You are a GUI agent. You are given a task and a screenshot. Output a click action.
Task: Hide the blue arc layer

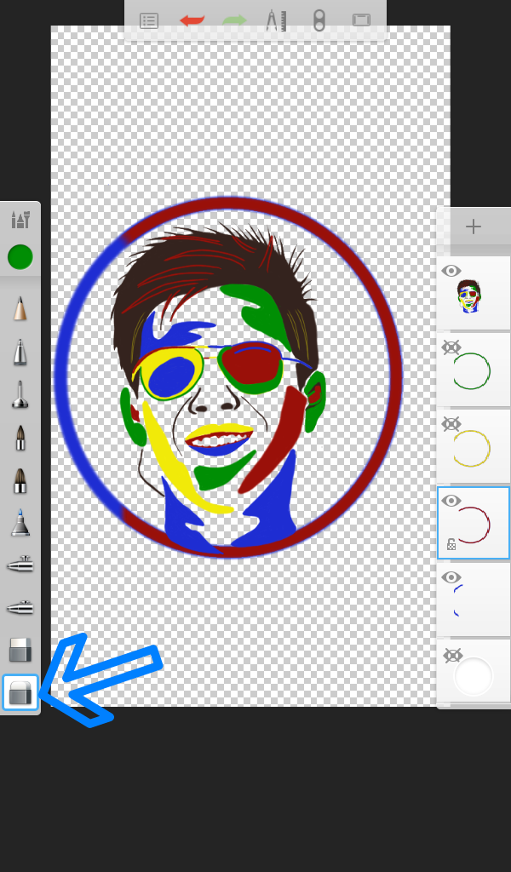pos(451,577)
